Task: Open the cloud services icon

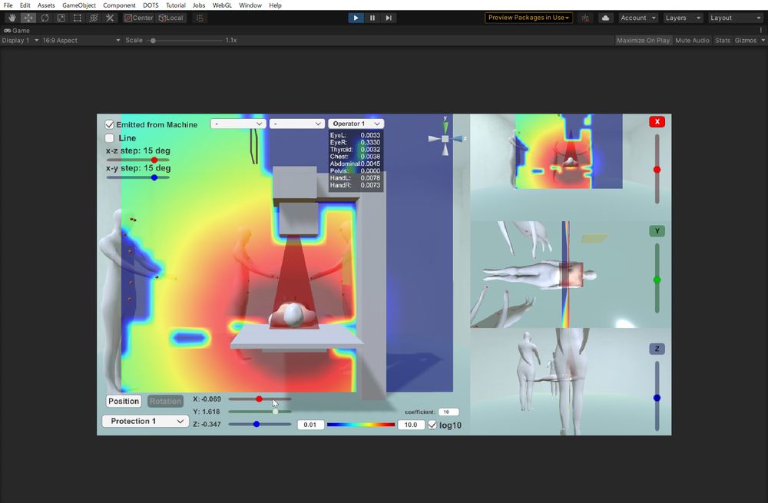Action: 605,18
